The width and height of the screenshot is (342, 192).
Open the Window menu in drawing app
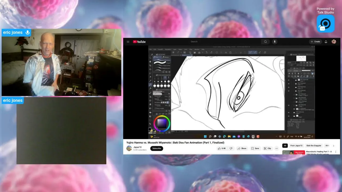[197, 49]
